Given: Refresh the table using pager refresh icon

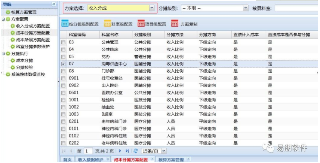Looking at the screenshot, I should (x=135, y=151).
